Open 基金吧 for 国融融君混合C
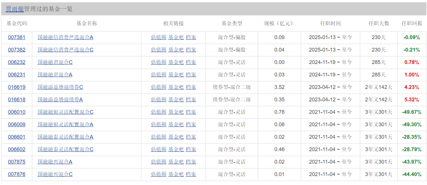Screen dimensions: 427x185 point(176,62)
